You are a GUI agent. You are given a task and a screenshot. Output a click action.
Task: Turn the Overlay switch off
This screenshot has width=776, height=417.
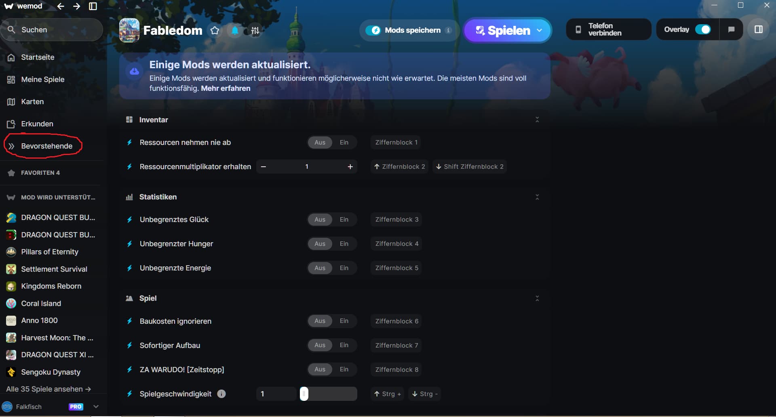tap(703, 29)
